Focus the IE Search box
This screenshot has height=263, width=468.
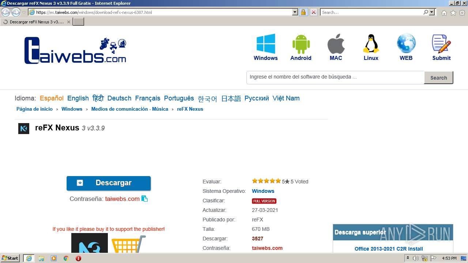pyautogui.click(x=371, y=12)
